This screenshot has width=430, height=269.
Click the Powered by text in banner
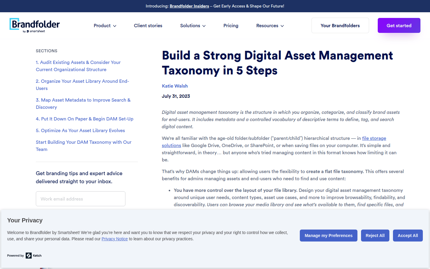point(16,256)
